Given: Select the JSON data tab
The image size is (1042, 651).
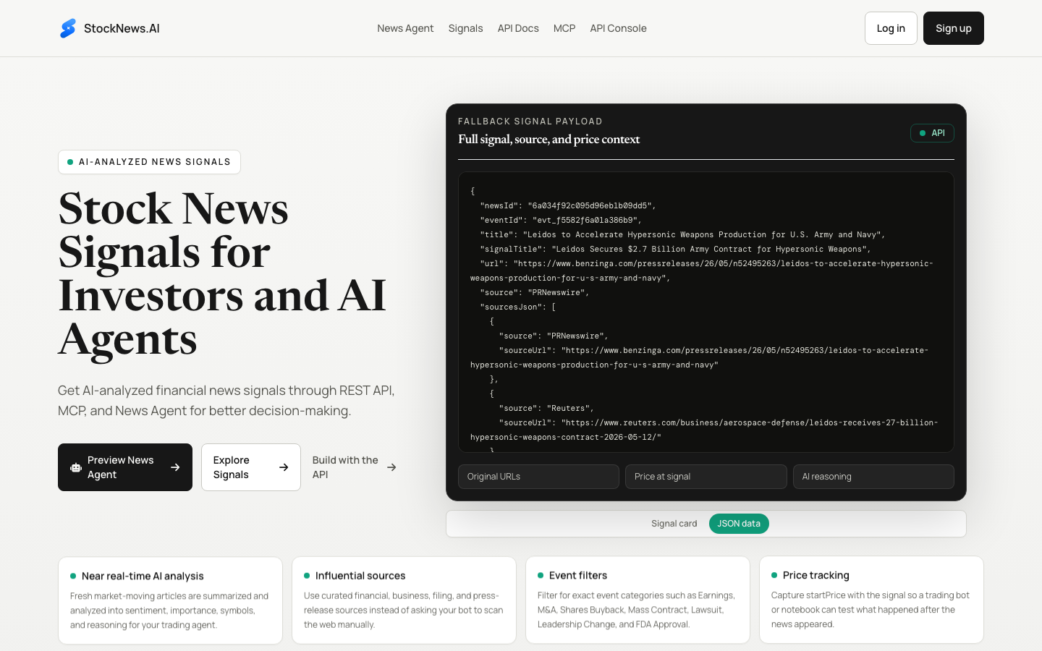Looking at the screenshot, I should [x=739, y=524].
